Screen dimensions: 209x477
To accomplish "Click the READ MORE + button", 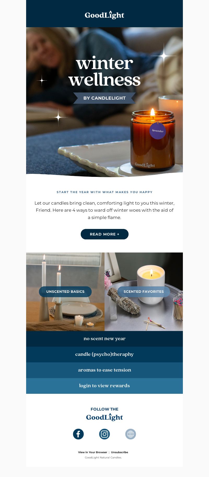I will click(104, 234).
